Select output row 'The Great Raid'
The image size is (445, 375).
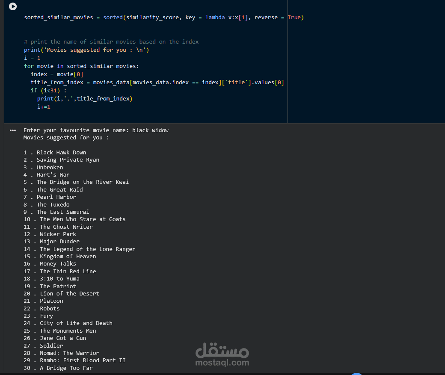coord(53,190)
